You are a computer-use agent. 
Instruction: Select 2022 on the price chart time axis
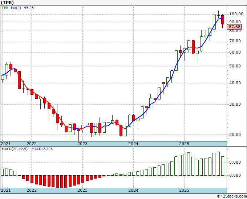[x=32, y=144]
